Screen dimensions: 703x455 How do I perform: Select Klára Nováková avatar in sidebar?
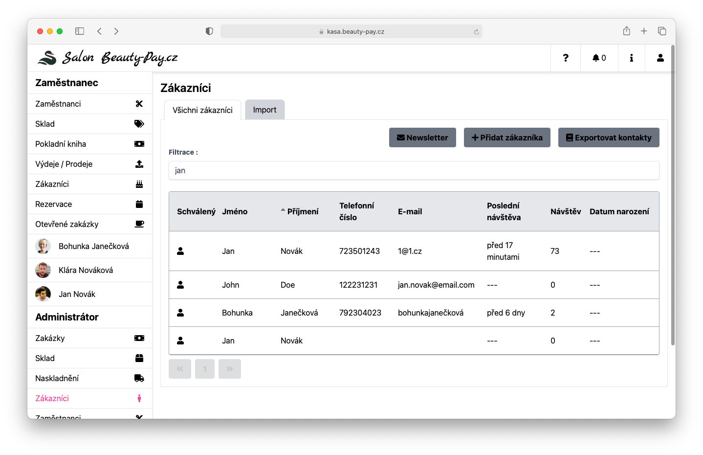[43, 270]
